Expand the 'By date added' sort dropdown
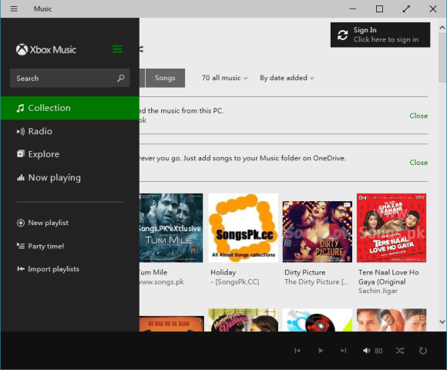 287,78
